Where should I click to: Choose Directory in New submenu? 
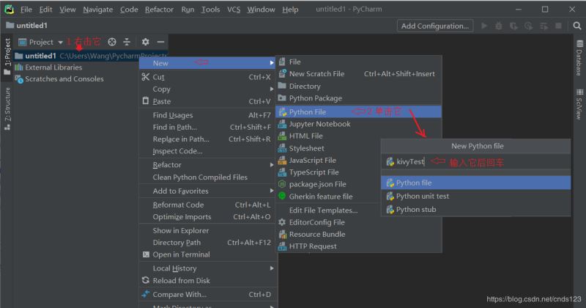(x=359, y=86)
